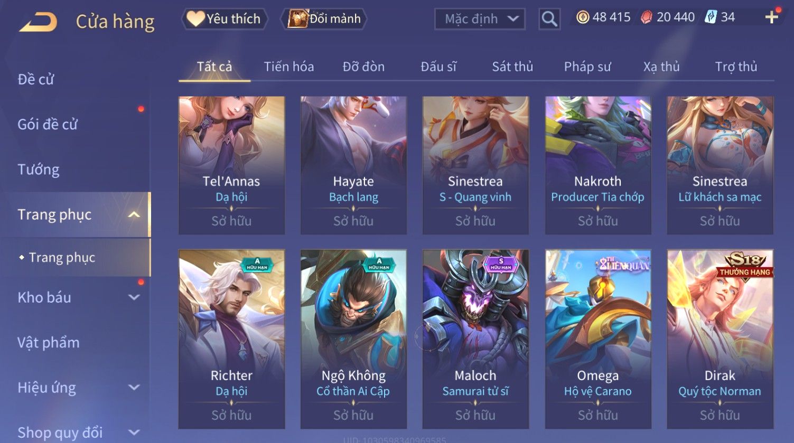Collapse the Trang phục sidebar section
Image resolution: width=794 pixels, height=443 pixels.
click(134, 214)
